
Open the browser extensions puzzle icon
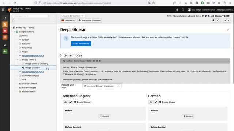225,3
